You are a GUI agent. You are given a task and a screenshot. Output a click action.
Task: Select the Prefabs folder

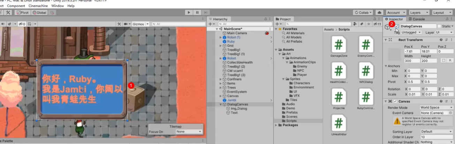point(292,112)
